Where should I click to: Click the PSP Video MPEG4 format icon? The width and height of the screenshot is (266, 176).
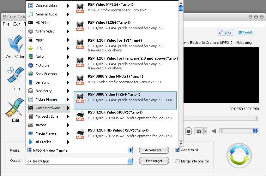point(80,8)
